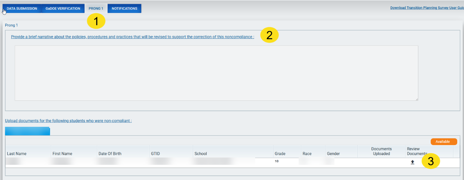464x180 pixels.
Task: Click the Date Of Birth column header
Action: (110, 154)
